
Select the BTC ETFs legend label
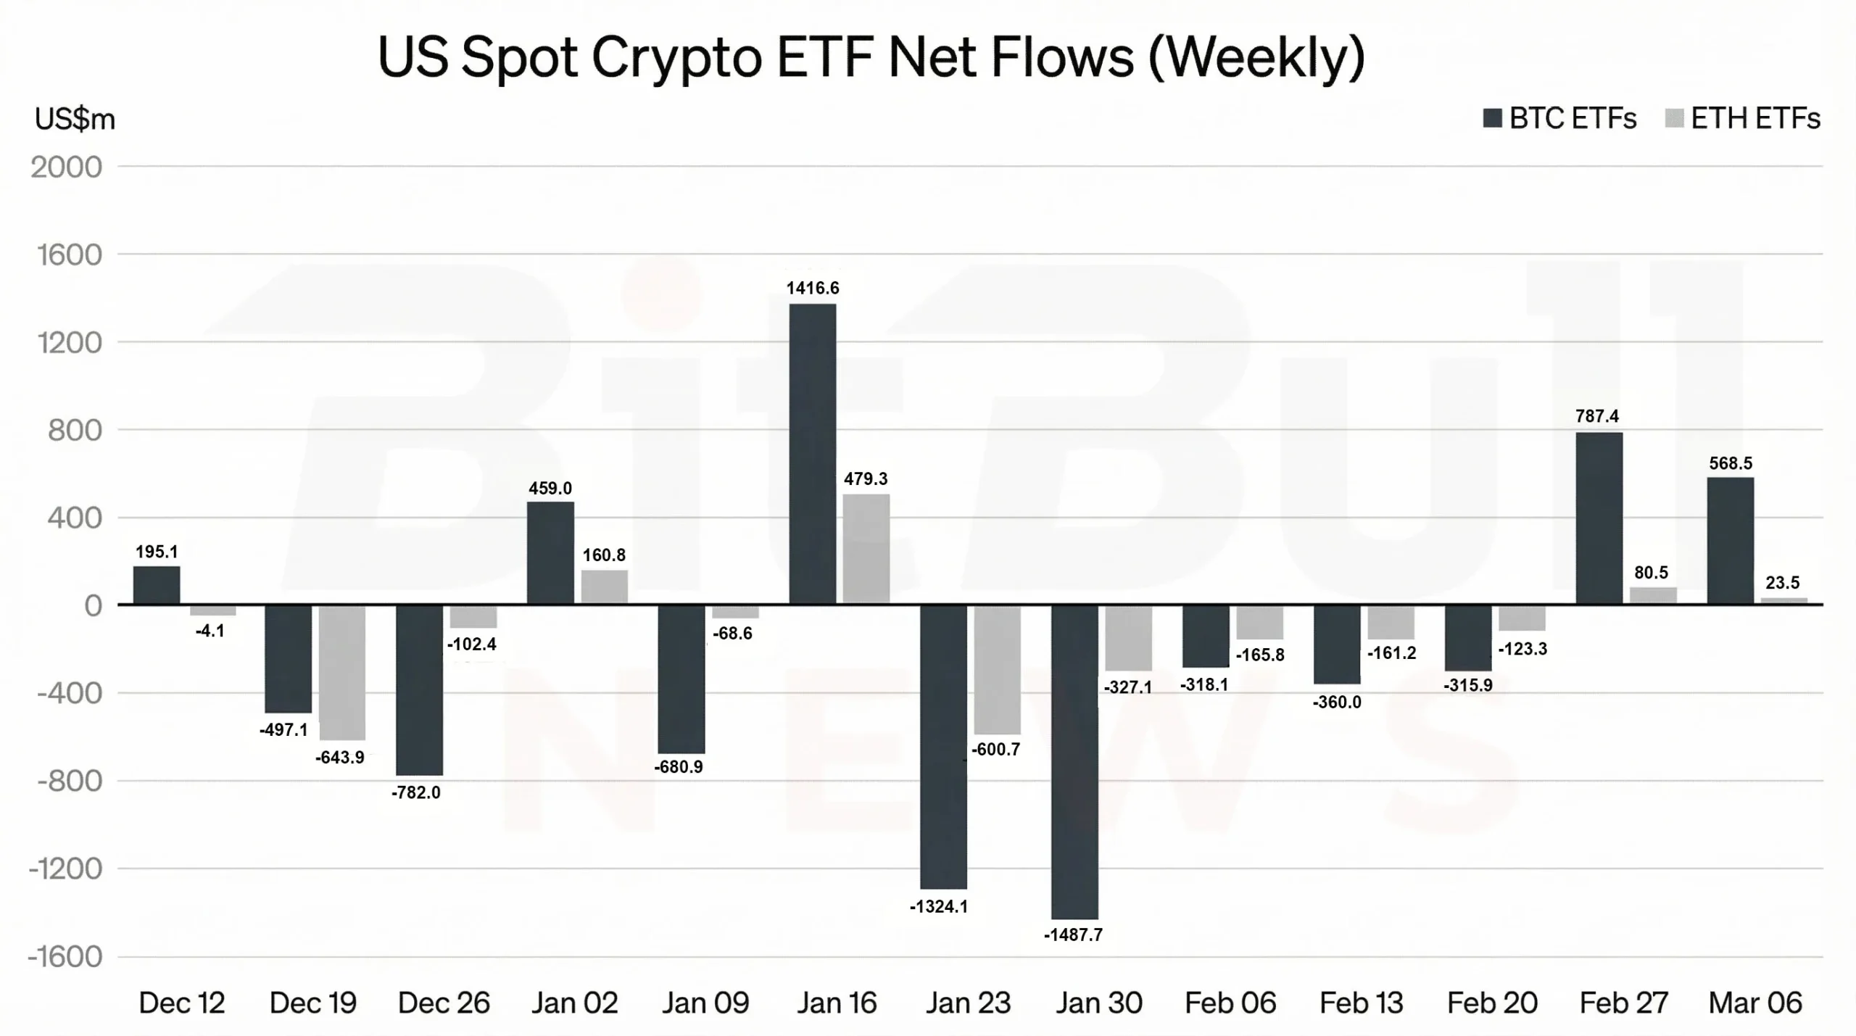coord(1573,118)
